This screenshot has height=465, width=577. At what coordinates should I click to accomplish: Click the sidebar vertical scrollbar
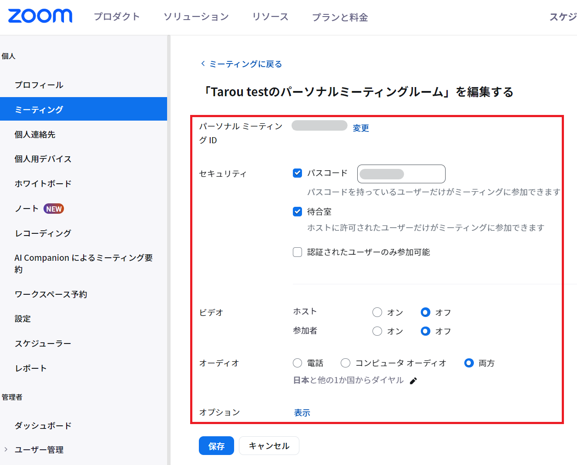(169, 250)
